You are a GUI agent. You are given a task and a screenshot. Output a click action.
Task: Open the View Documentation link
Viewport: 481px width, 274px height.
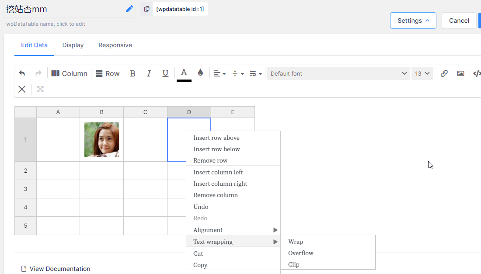tap(59, 269)
